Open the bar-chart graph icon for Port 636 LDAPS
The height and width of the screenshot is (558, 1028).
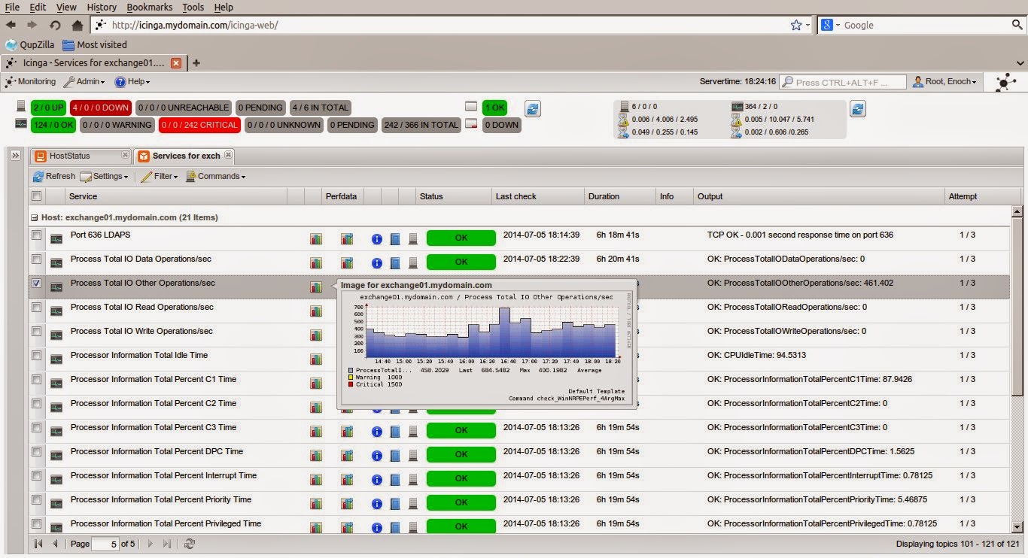click(x=316, y=239)
